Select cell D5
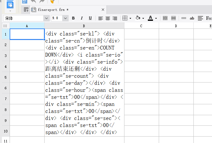Screen dimensions: 212x143 point(176,77)
